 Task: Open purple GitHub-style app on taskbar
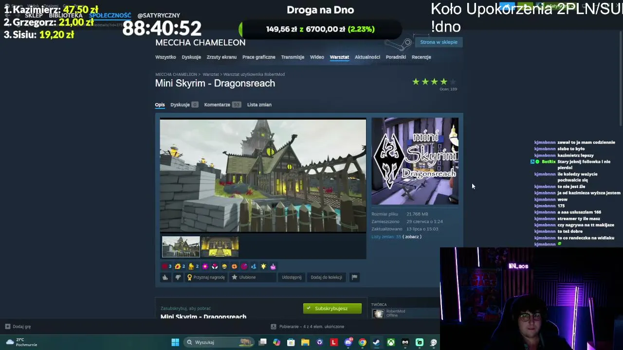[319, 342]
